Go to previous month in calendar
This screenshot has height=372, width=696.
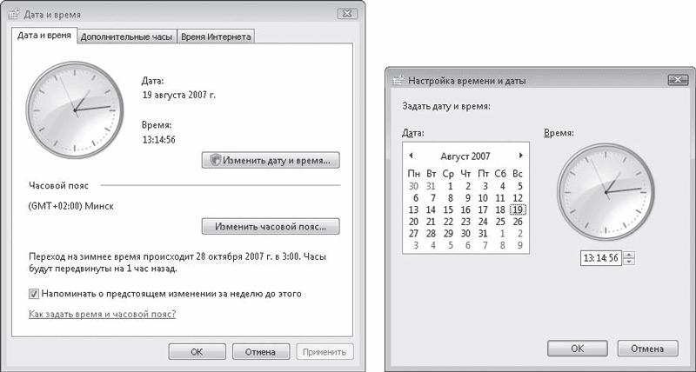(411, 156)
